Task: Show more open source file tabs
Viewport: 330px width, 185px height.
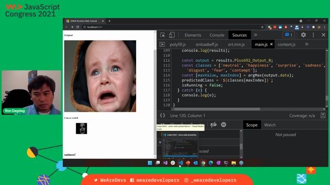Action: click(307, 44)
